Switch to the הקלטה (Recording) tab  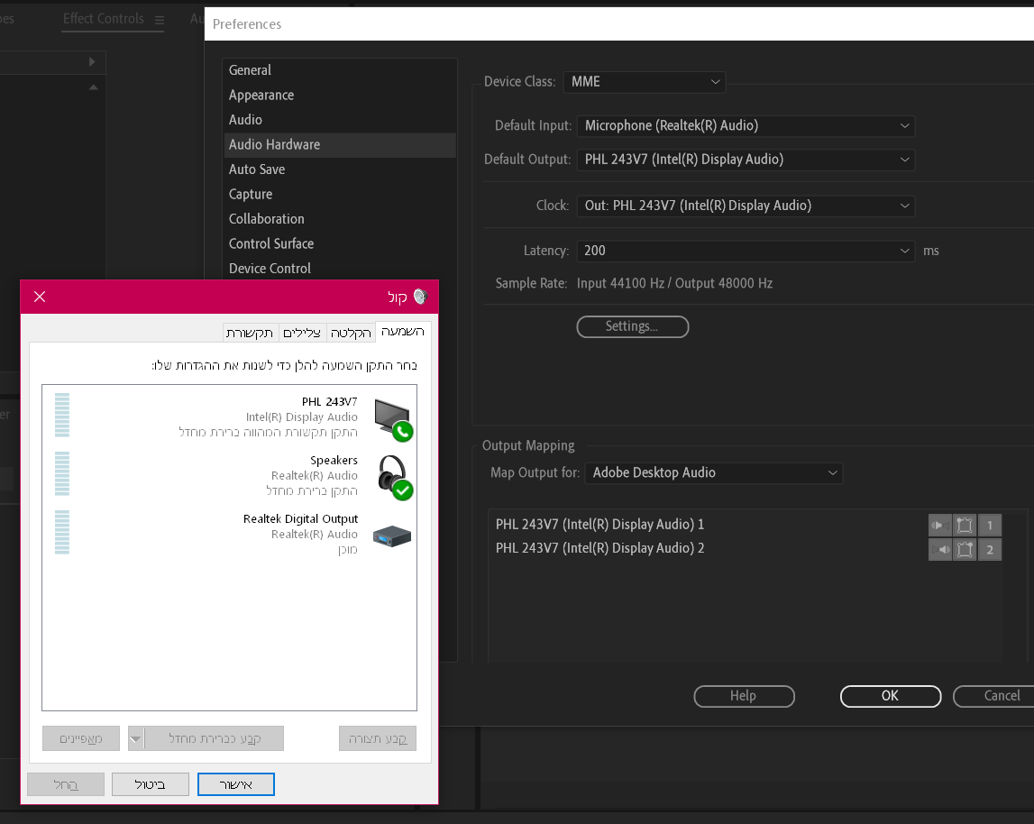point(351,334)
